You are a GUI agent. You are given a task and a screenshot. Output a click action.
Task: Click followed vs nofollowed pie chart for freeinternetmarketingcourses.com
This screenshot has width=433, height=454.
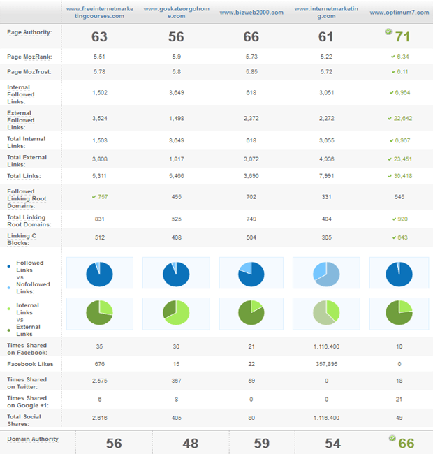coord(100,274)
